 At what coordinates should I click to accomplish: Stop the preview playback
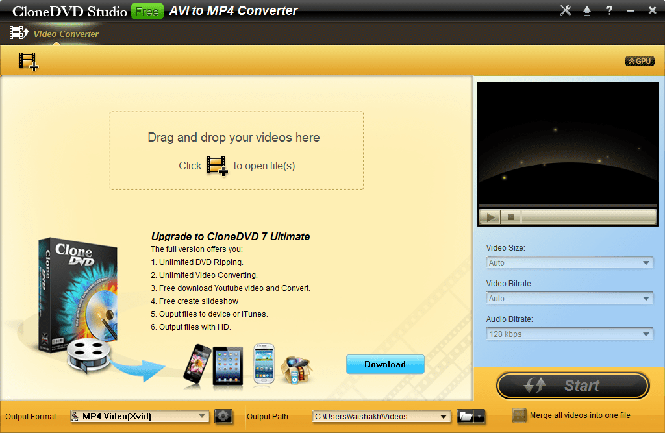[511, 217]
